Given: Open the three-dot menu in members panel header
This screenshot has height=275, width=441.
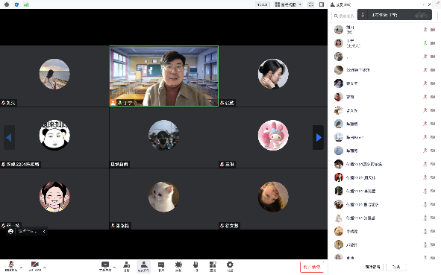Looking at the screenshot, I should (425, 4).
